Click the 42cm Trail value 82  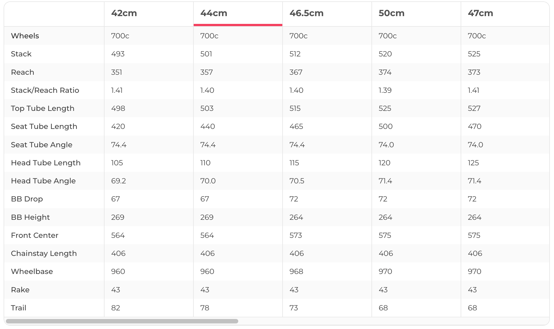click(116, 308)
